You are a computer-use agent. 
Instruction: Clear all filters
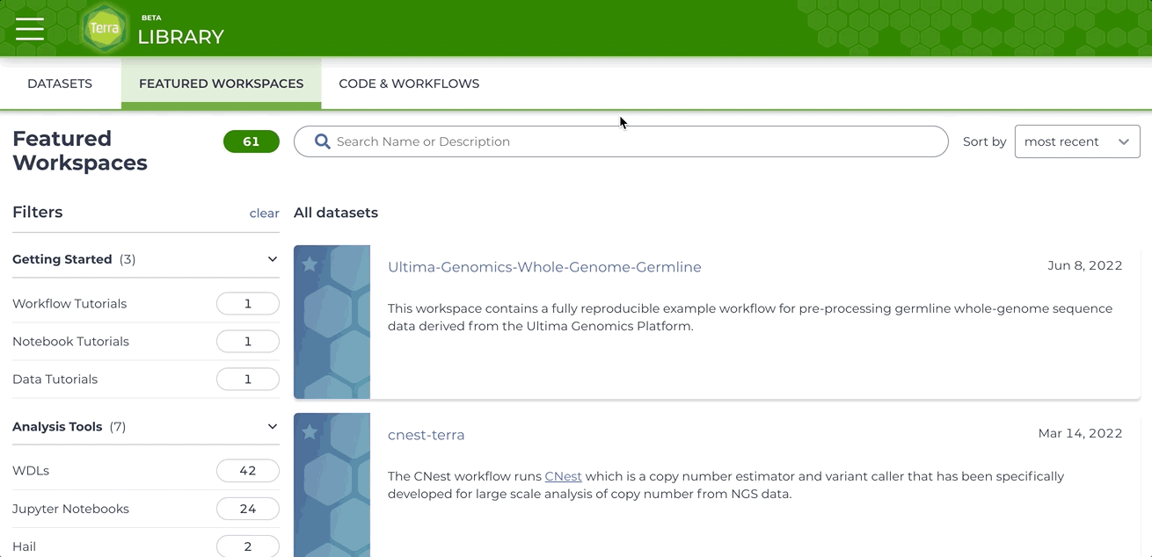point(264,213)
